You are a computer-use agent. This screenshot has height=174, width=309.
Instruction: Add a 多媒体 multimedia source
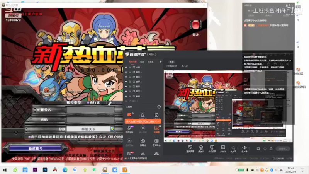coord(223,149)
